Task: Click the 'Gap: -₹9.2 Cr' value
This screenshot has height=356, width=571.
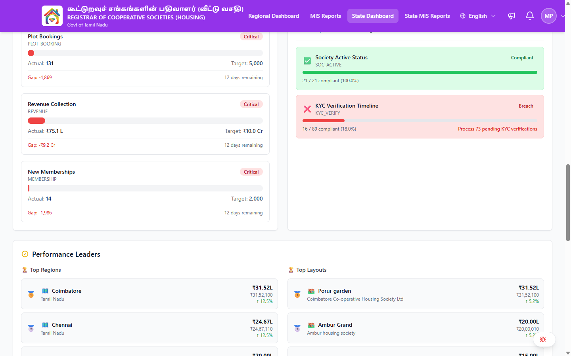Action: pyautogui.click(x=41, y=145)
